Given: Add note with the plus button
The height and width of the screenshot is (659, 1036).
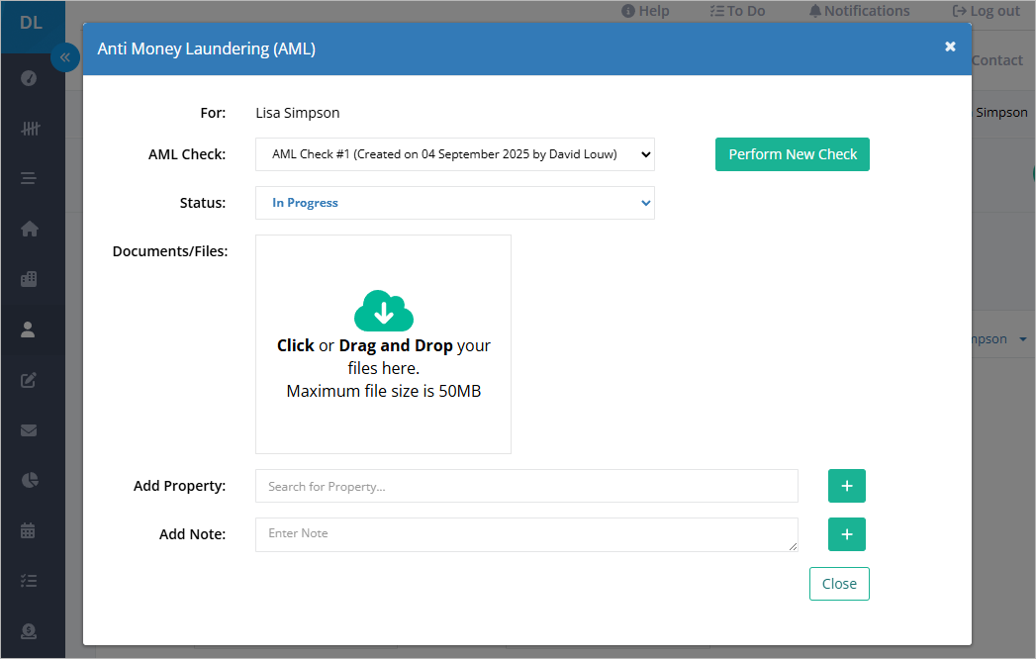Looking at the screenshot, I should [847, 534].
